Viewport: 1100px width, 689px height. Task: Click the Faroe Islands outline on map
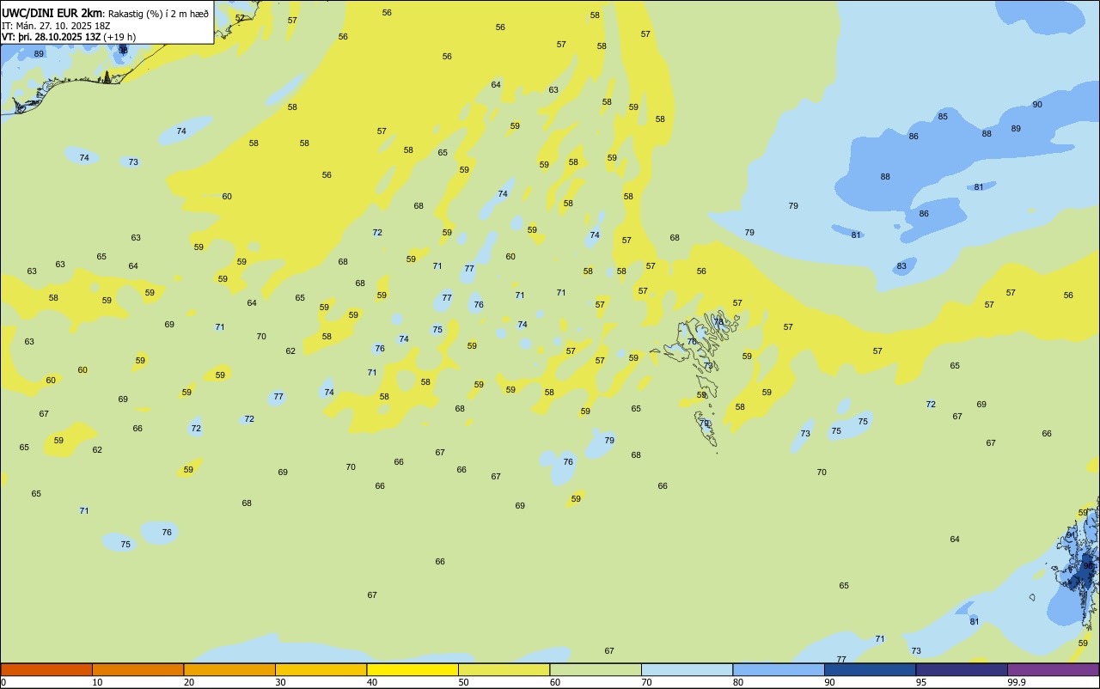pyautogui.click(x=696, y=378)
